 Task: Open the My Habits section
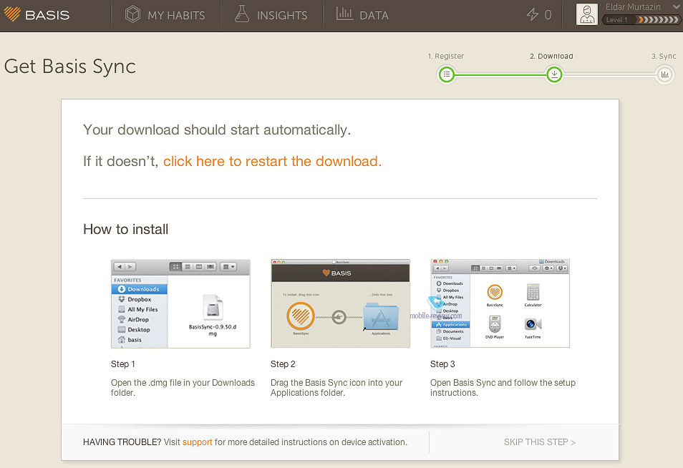tap(165, 15)
